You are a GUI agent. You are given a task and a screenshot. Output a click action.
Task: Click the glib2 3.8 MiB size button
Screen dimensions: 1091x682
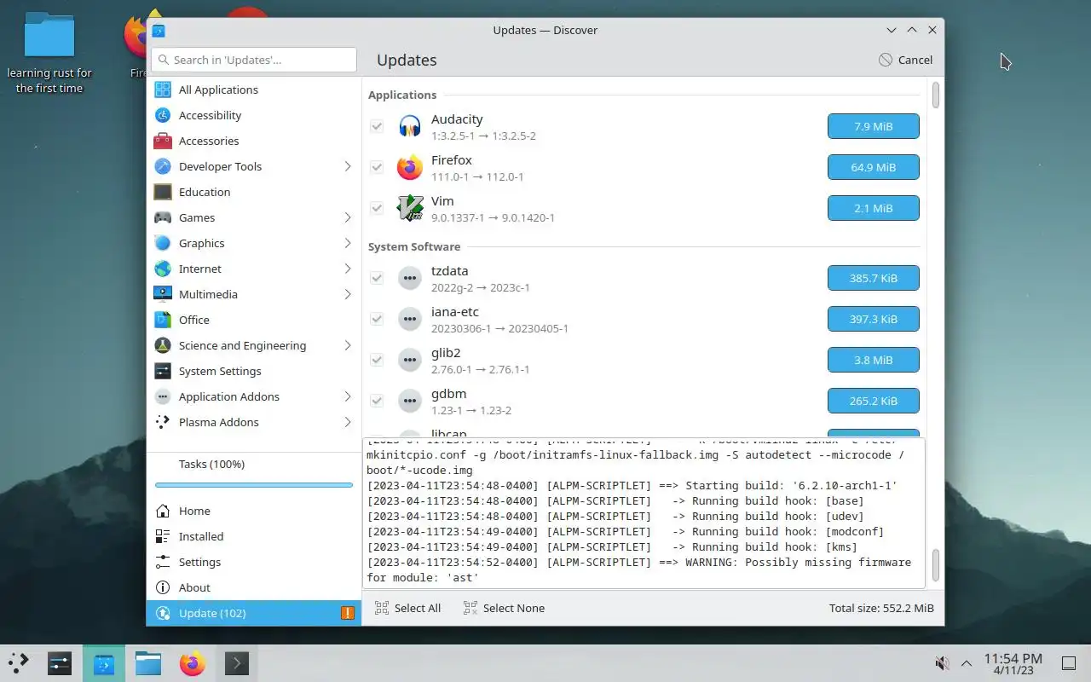pyautogui.click(x=874, y=360)
